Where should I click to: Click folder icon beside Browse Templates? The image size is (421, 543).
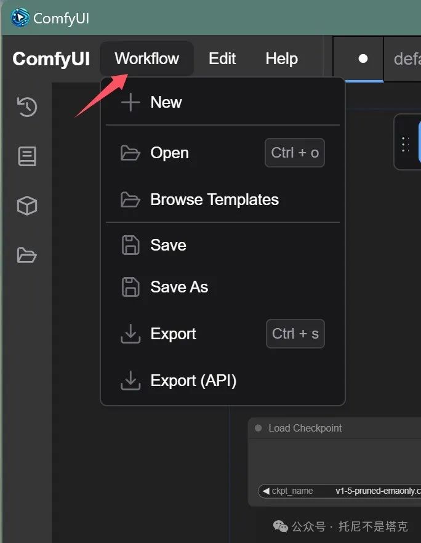coord(130,200)
